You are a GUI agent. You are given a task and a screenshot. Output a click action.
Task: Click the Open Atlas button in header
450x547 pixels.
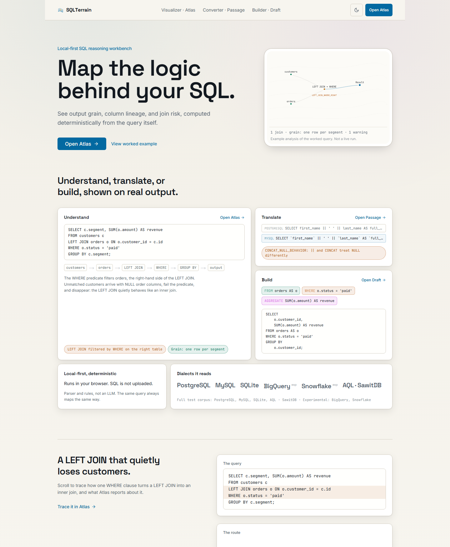[x=379, y=10]
